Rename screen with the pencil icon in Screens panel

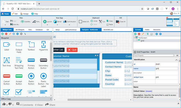click(143, 34)
